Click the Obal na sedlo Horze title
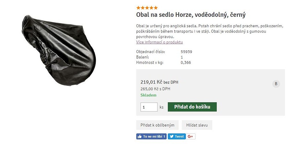 click(x=191, y=15)
